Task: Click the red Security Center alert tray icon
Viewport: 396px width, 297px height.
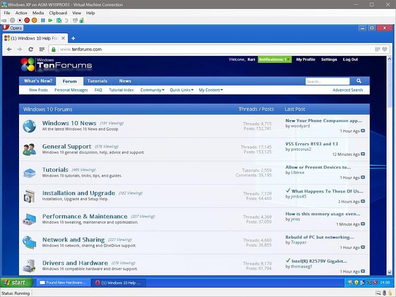Action: point(375,283)
